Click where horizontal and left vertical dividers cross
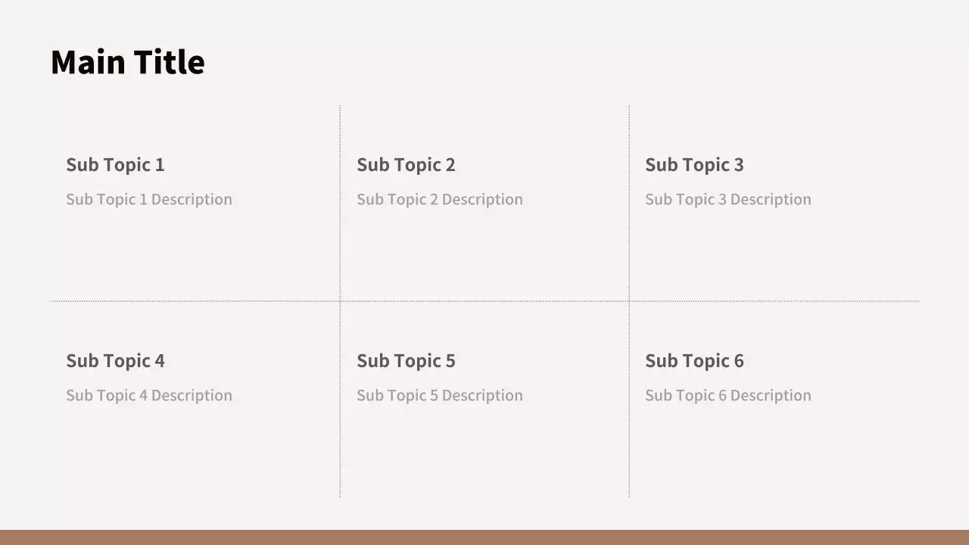This screenshot has width=969, height=545. (x=340, y=301)
